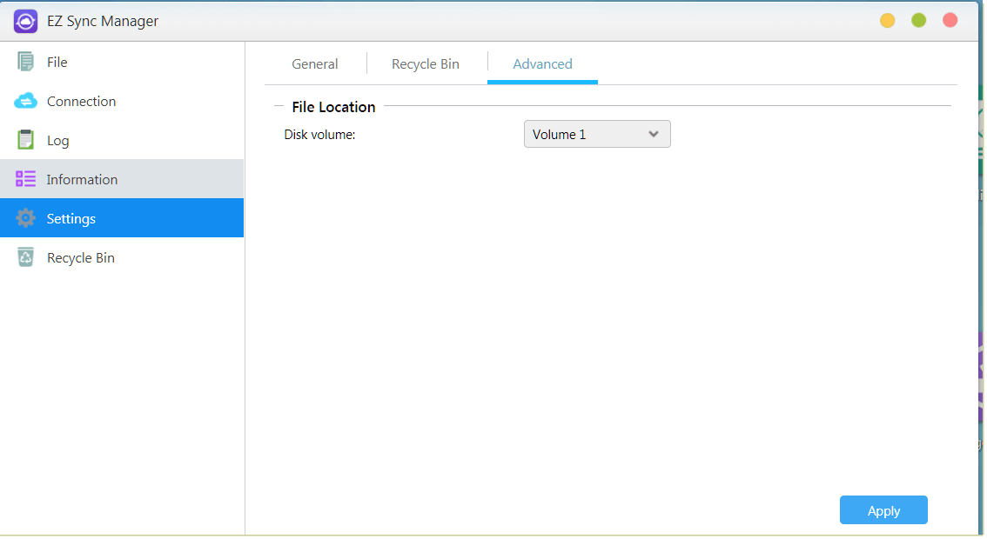
Task: Click the EZ Sync Manager app logo
Action: pos(25,22)
